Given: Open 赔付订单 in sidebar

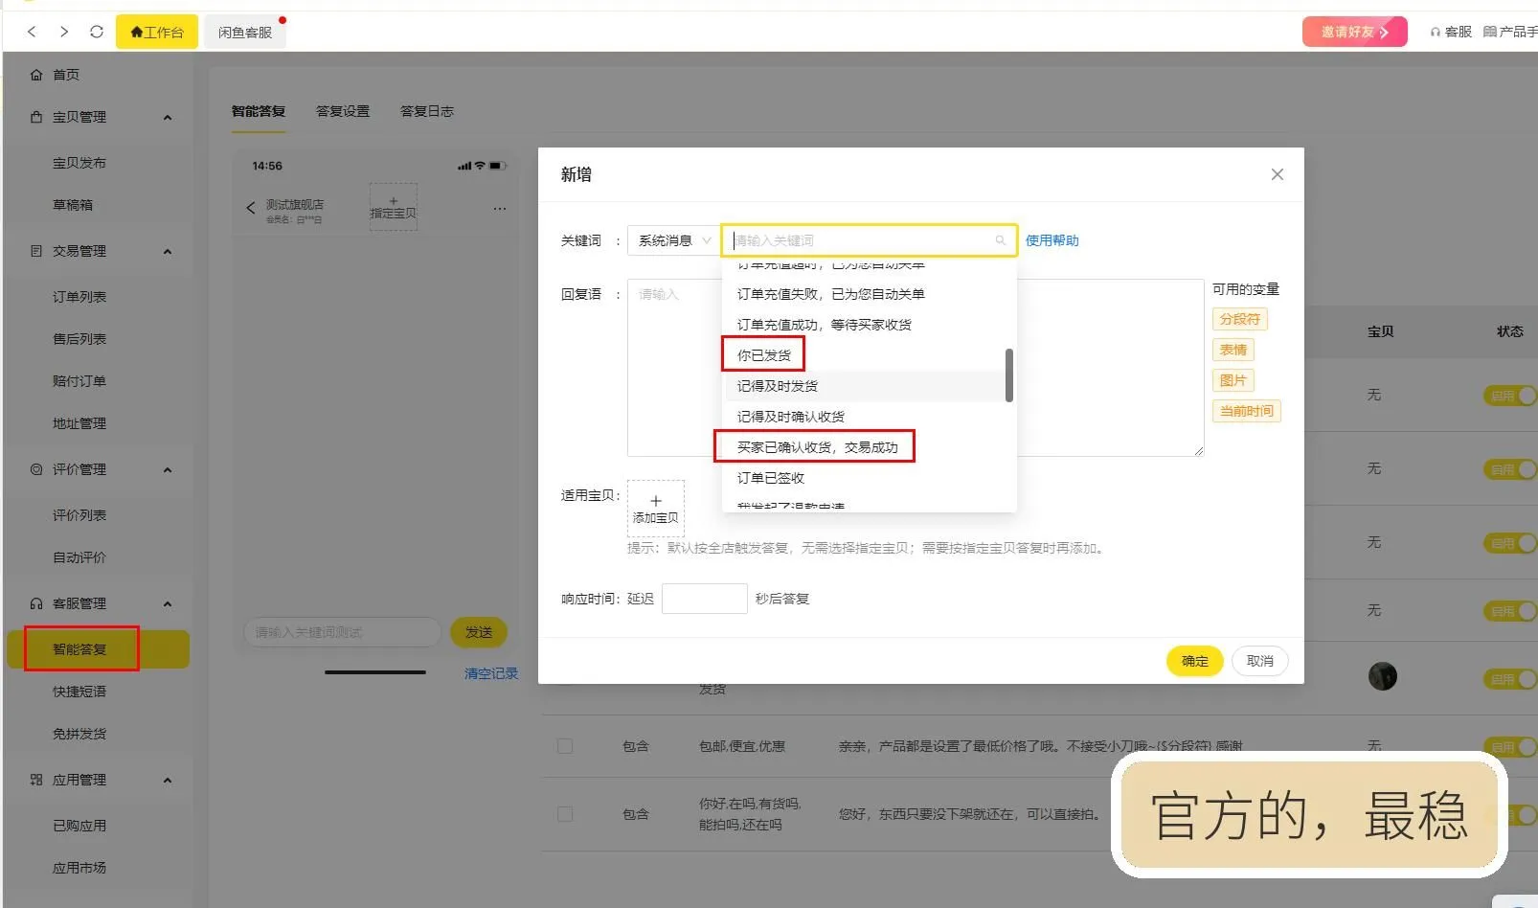Looking at the screenshot, I should [79, 381].
